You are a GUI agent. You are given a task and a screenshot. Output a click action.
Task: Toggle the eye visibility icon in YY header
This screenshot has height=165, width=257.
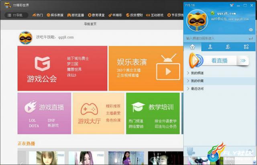(251, 30)
